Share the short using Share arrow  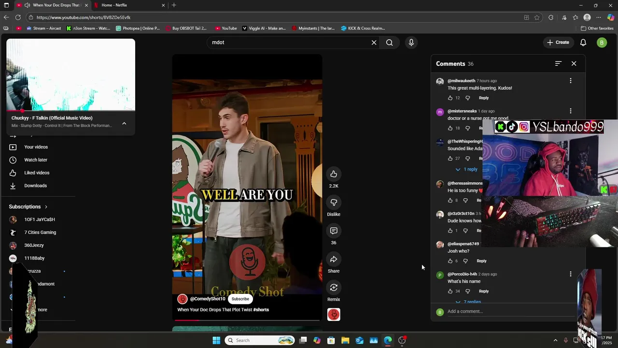point(334,260)
